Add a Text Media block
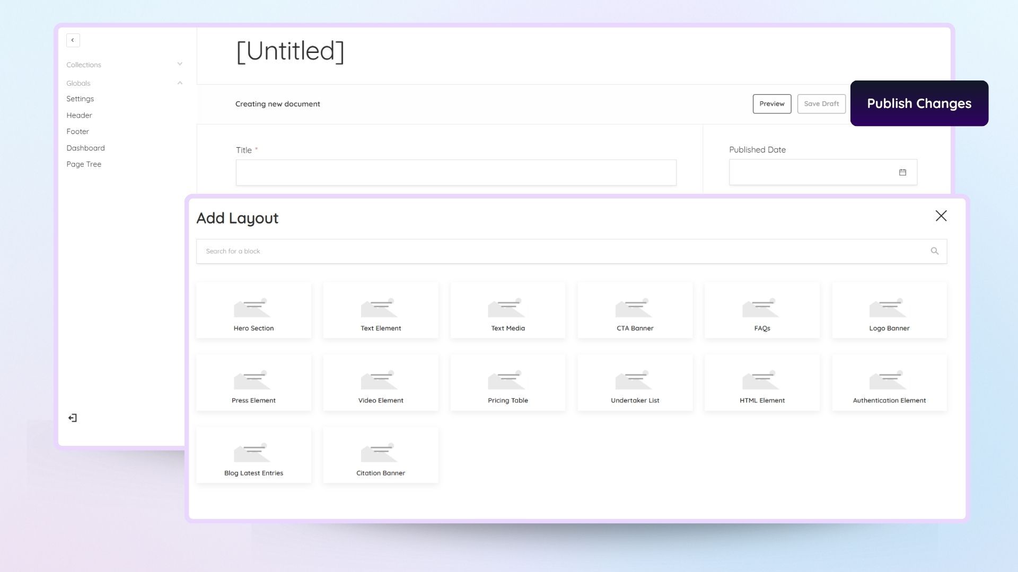Screen dimensions: 1018x572 507,310
